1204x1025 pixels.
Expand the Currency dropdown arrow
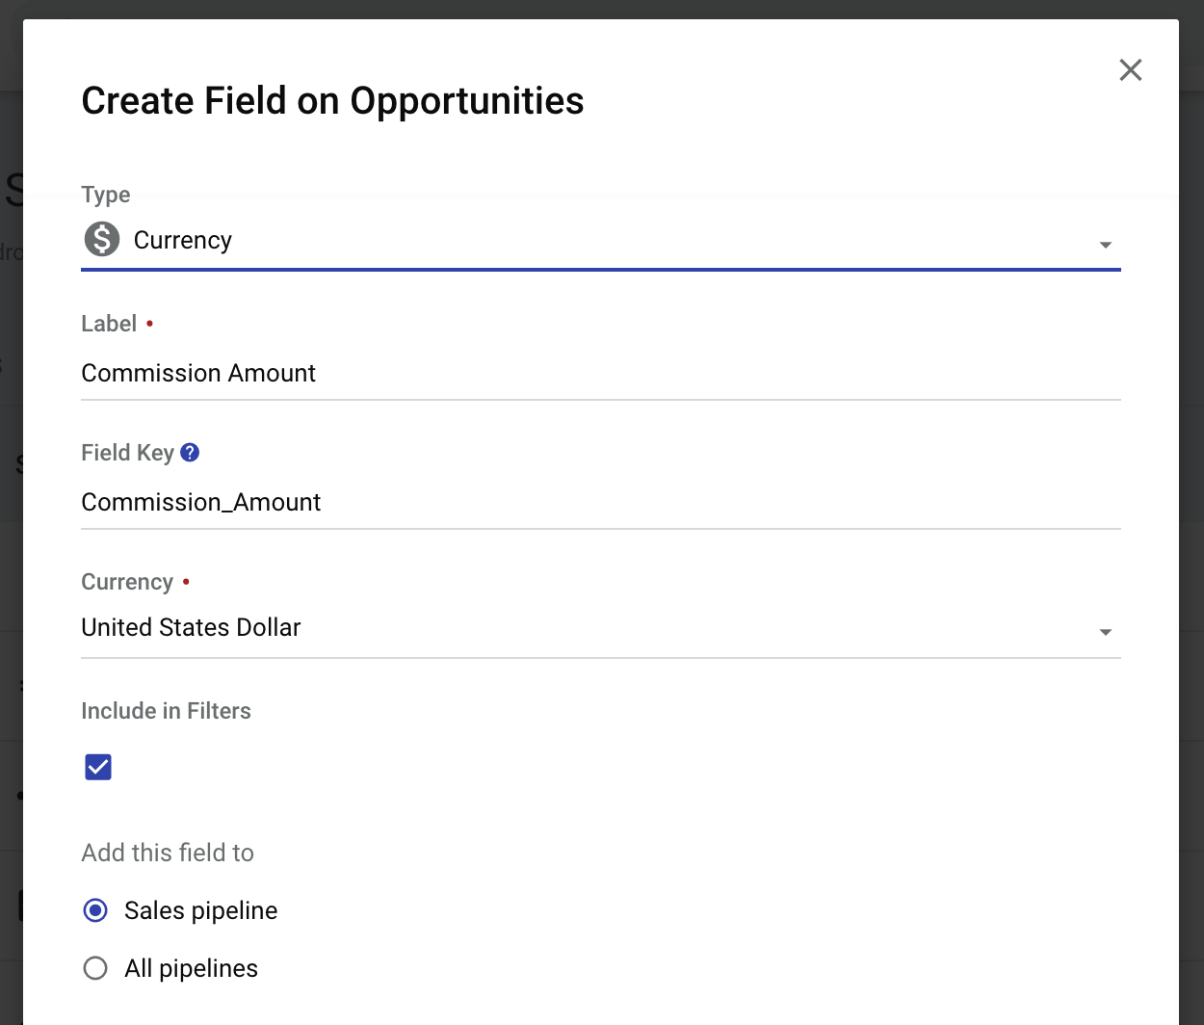pos(1106,632)
